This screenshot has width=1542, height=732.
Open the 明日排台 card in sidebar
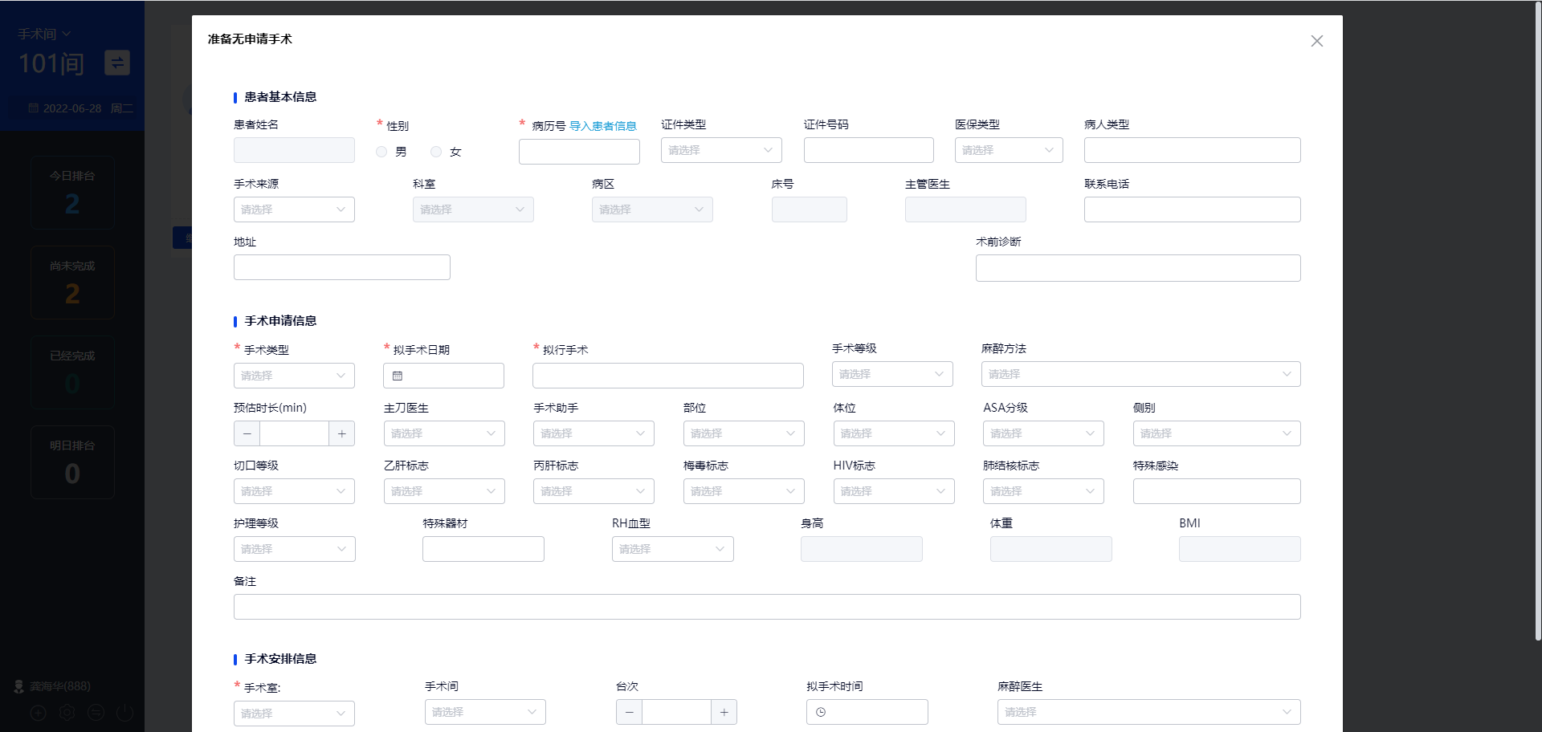coord(72,463)
